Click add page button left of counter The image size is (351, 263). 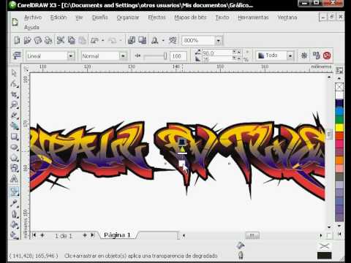click(42, 235)
